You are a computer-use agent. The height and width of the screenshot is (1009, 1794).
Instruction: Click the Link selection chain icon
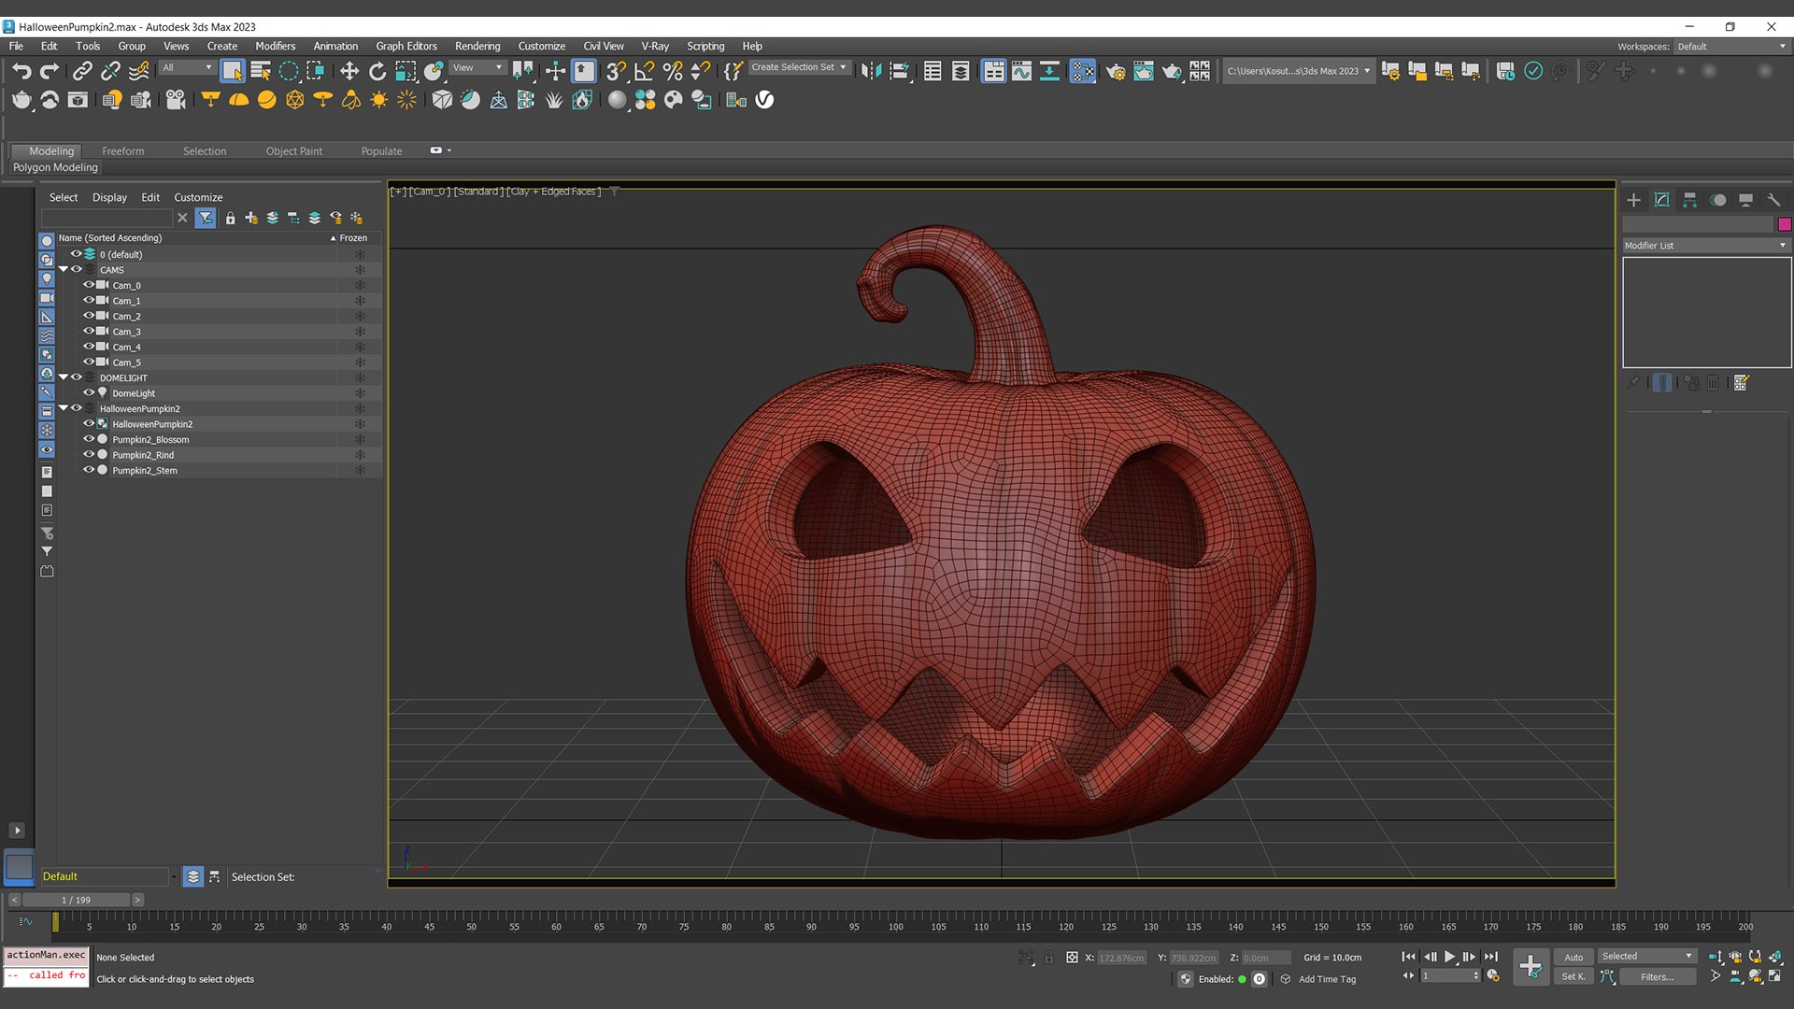click(x=82, y=71)
